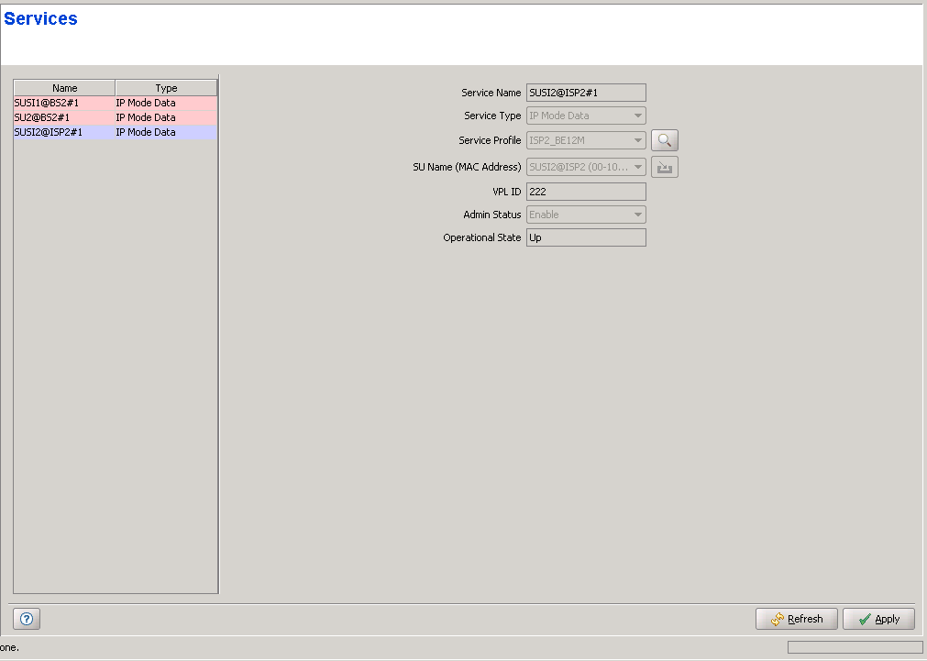Click the empty area below the services list rows
Viewport: 927px width, 661px height.
point(115,367)
